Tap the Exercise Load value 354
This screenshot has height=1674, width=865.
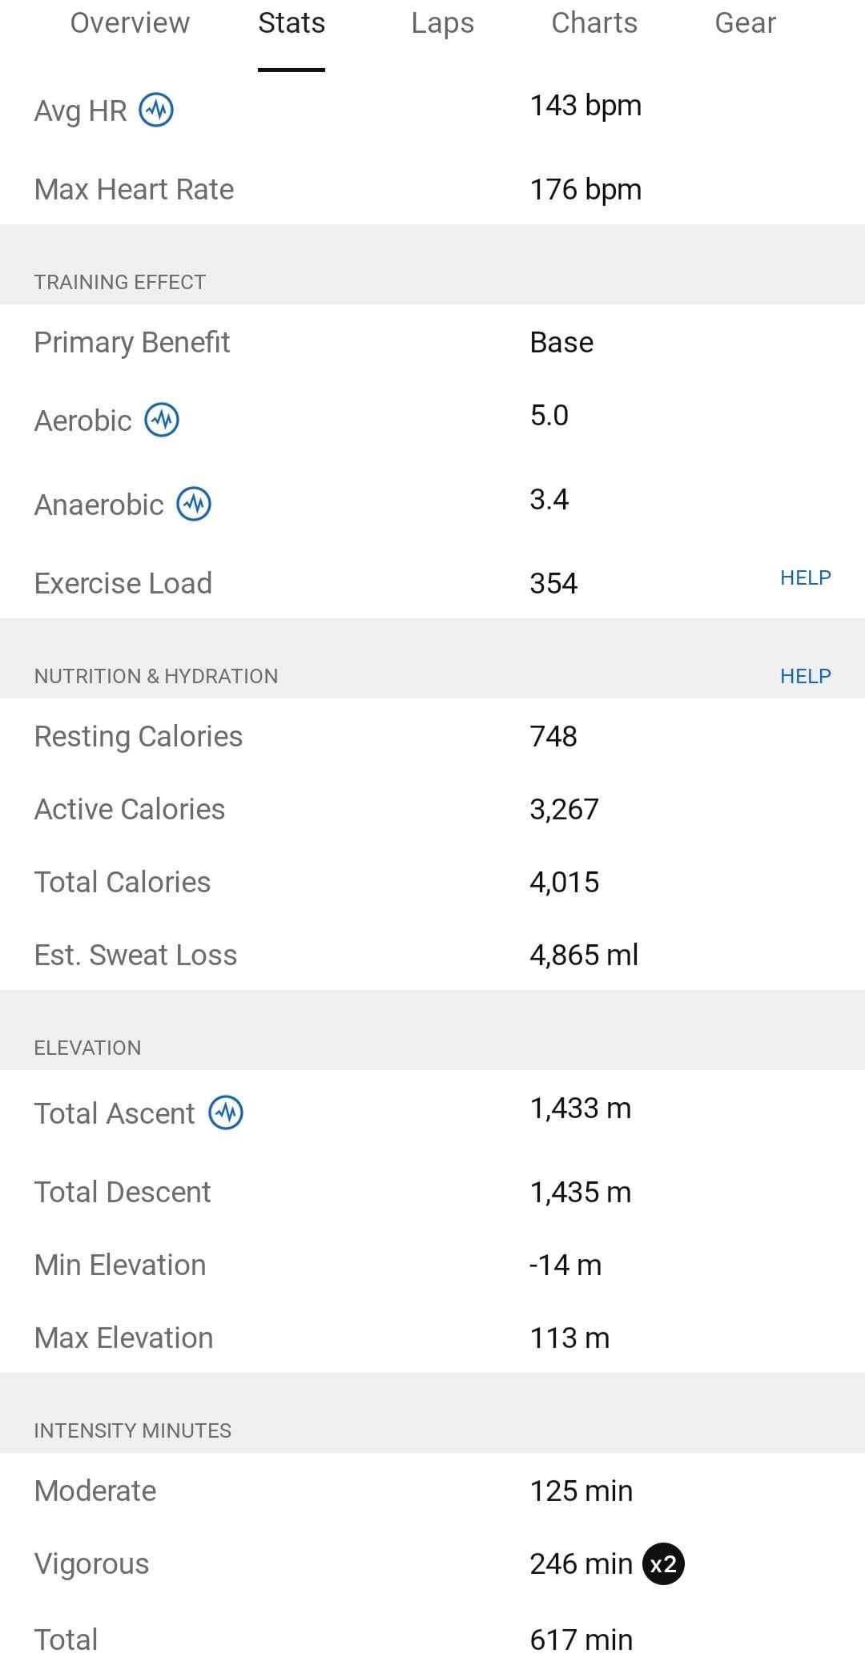[553, 583]
